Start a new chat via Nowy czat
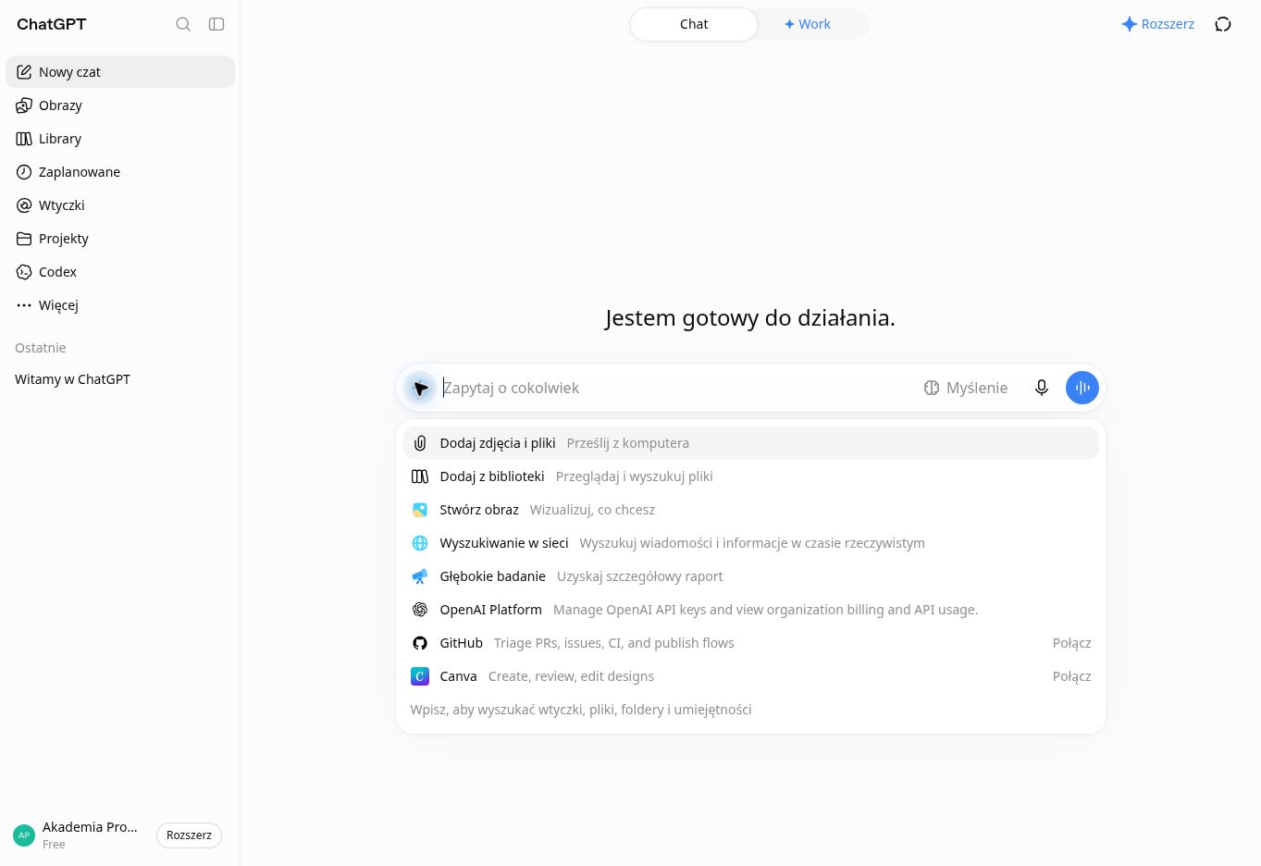The image size is (1261, 866). [120, 72]
